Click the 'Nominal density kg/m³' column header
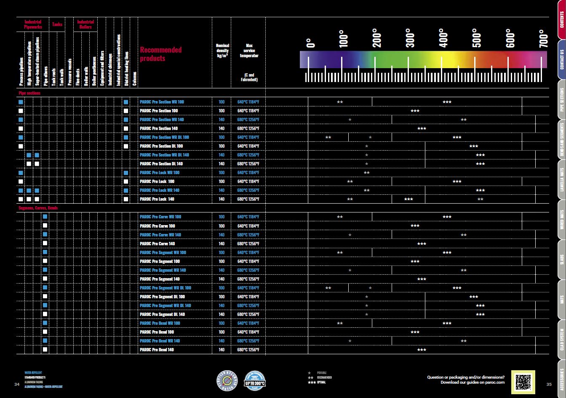Viewport: 566px width, 398px height. pyautogui.click(x=222, y=50)
